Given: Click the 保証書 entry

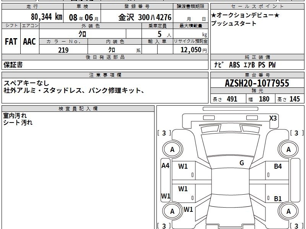Looking at the screenshot, I should 13,65.
